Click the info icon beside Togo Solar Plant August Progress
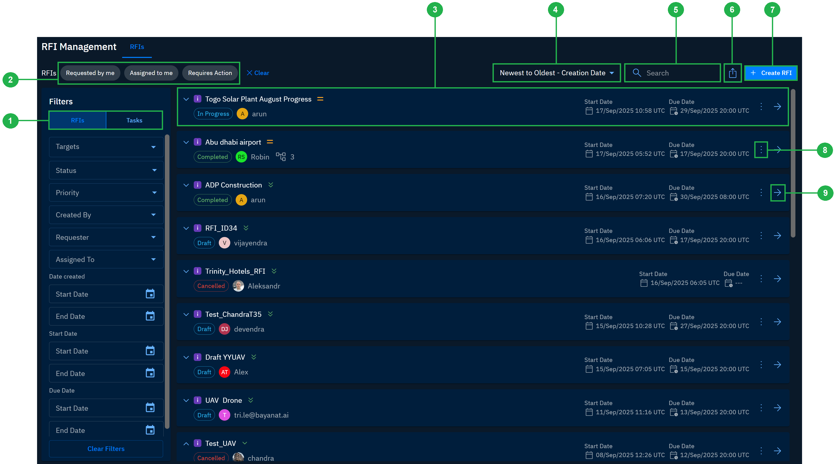Screen dimensions: 834x464 198,99
